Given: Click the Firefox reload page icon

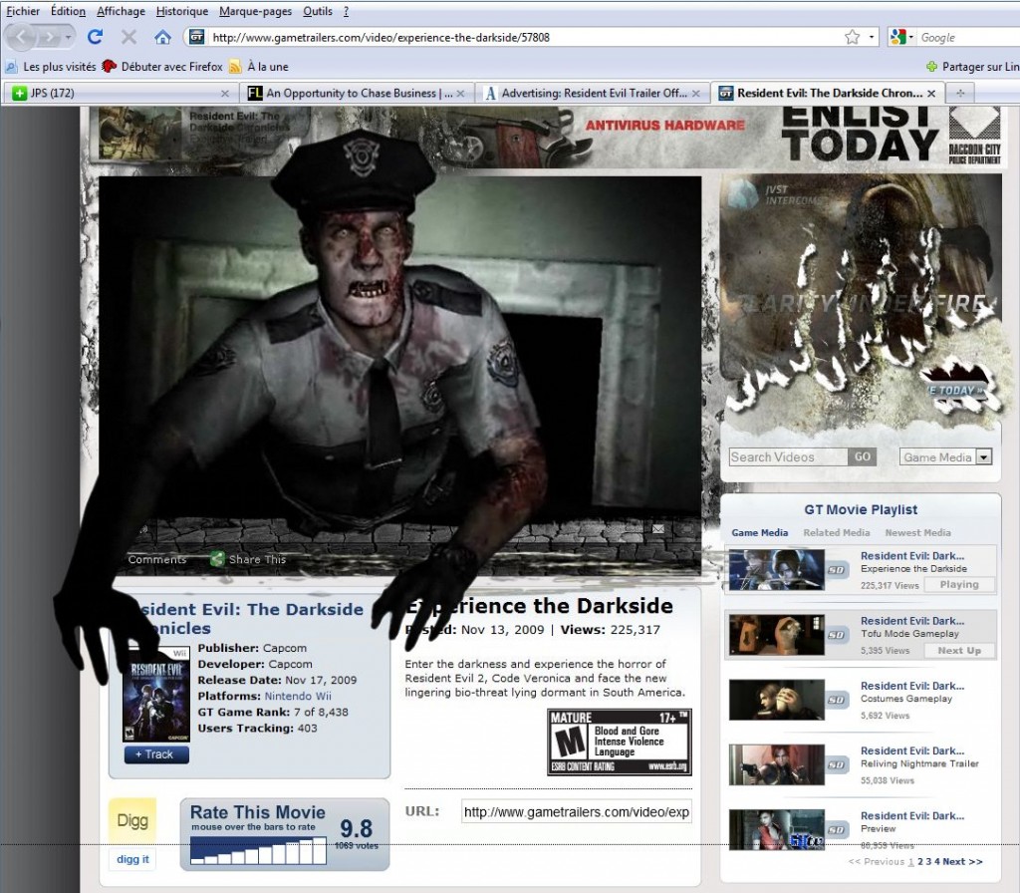Looking at the screenshot, I should (x=96, y=37).
